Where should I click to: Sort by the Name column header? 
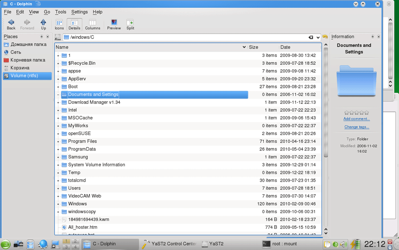click(151, 47)
